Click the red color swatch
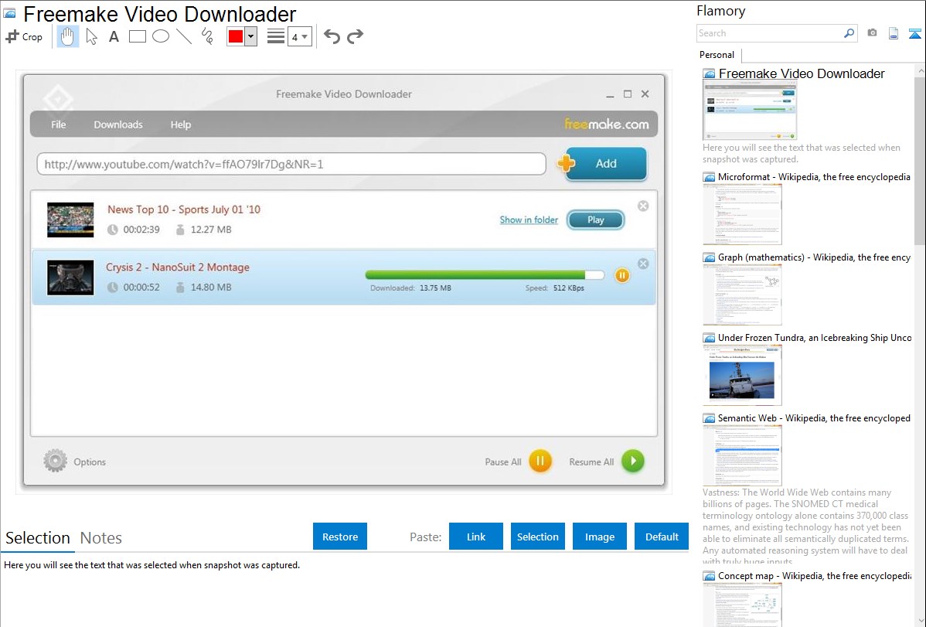926x627 pixels. (x=236, y=36)
